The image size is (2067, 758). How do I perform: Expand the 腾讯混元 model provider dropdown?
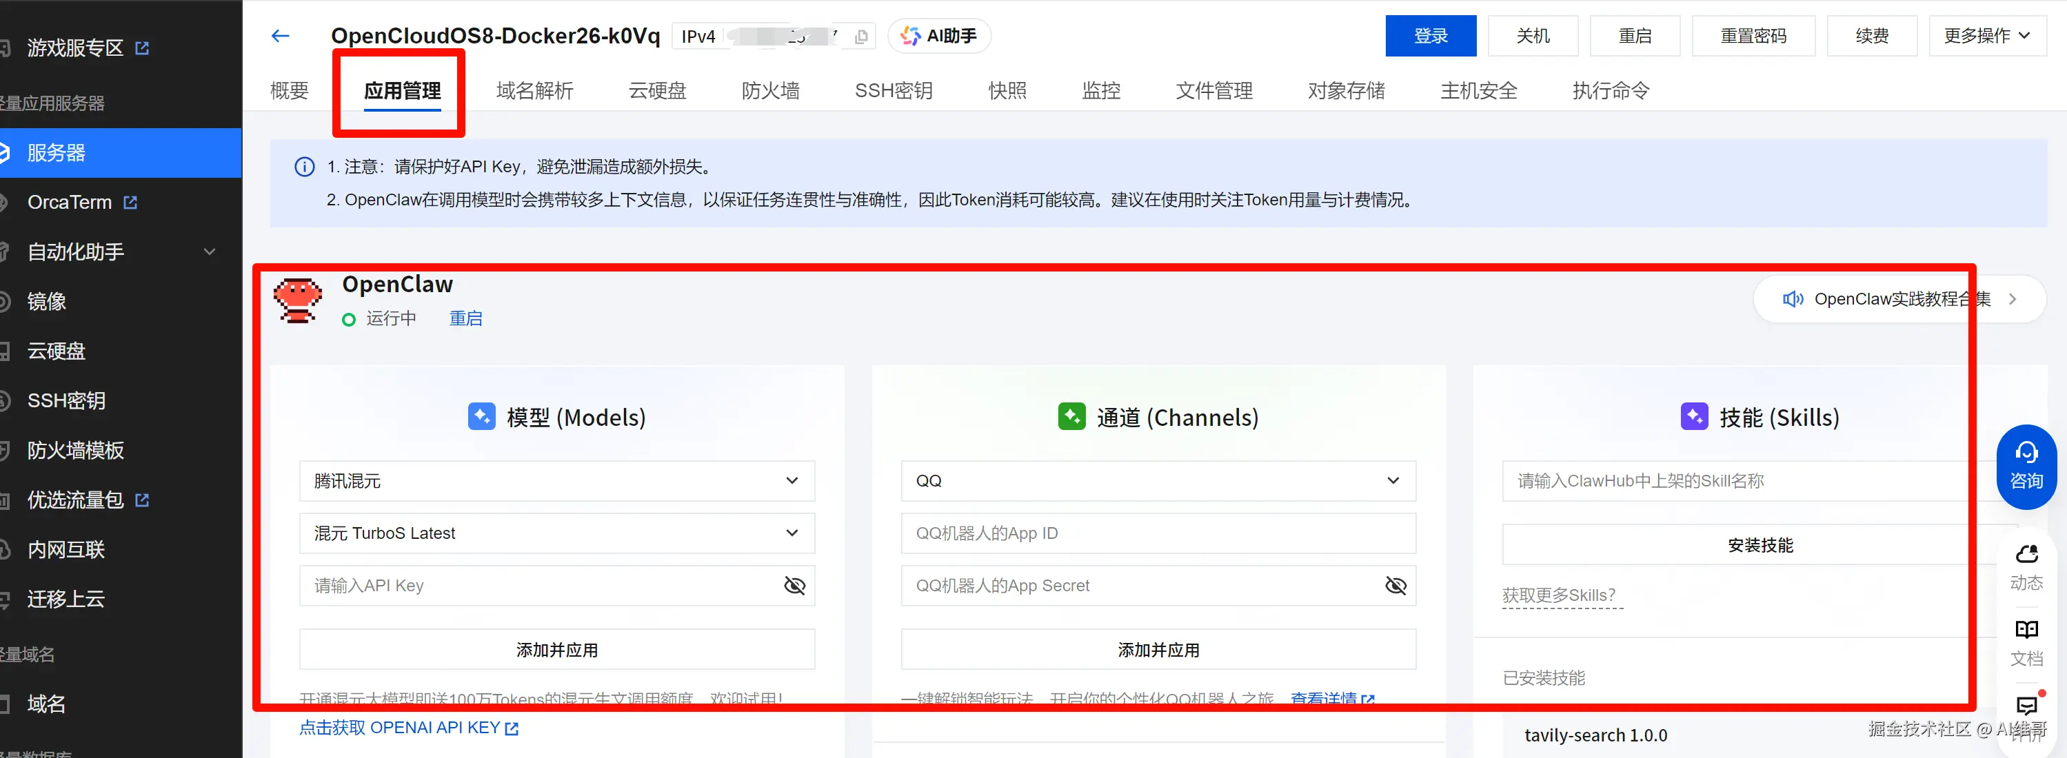557,480
